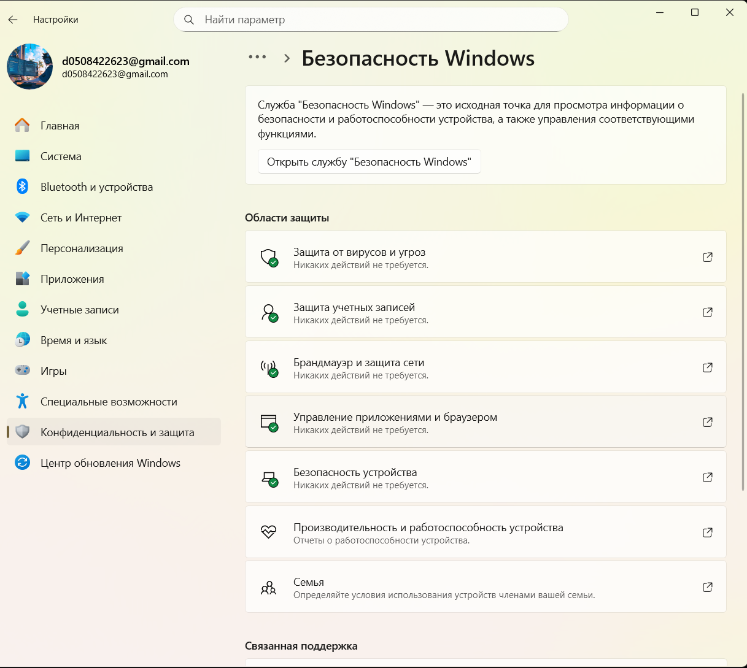Click the Приложения apps icon

coord(22,278)
